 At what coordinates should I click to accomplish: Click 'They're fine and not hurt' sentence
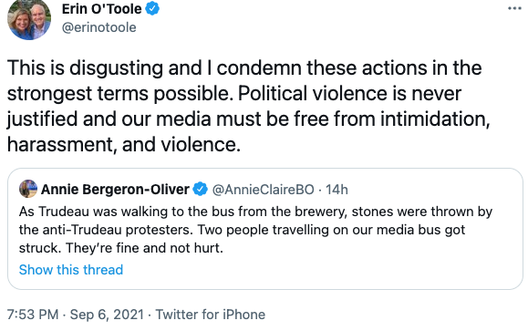(x=144, y=248)
